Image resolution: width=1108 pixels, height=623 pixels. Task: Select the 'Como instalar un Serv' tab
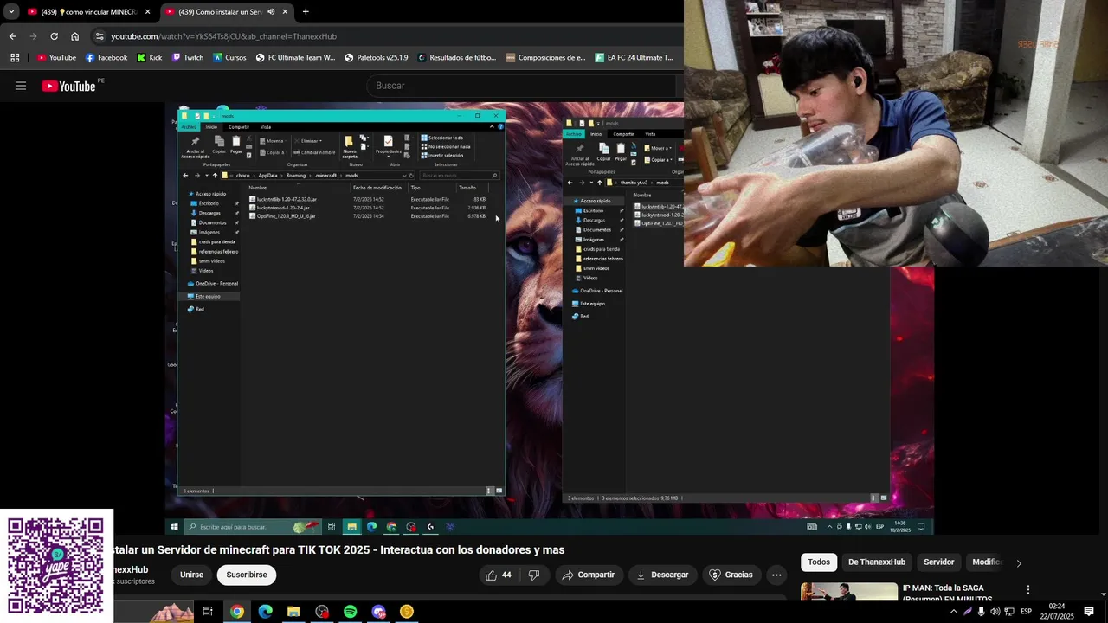[x=219, y=12]
